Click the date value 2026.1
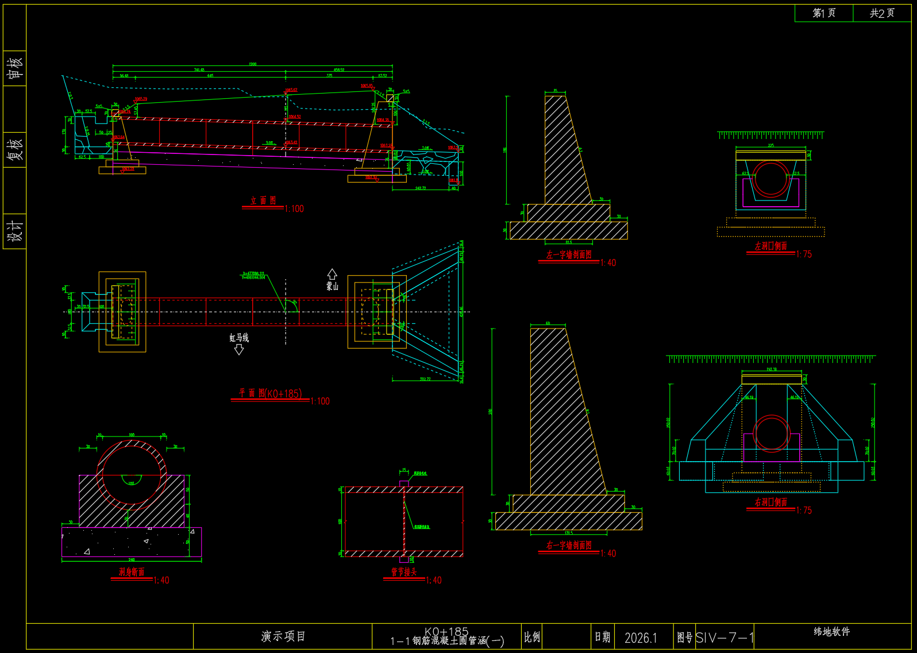The width and height of the screenshot is (917, 653). pos(641,638)
